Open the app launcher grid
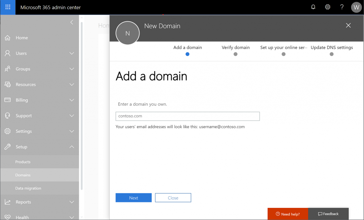The width and height of the screenshot is (364, 220). click(x=7, y=7)
